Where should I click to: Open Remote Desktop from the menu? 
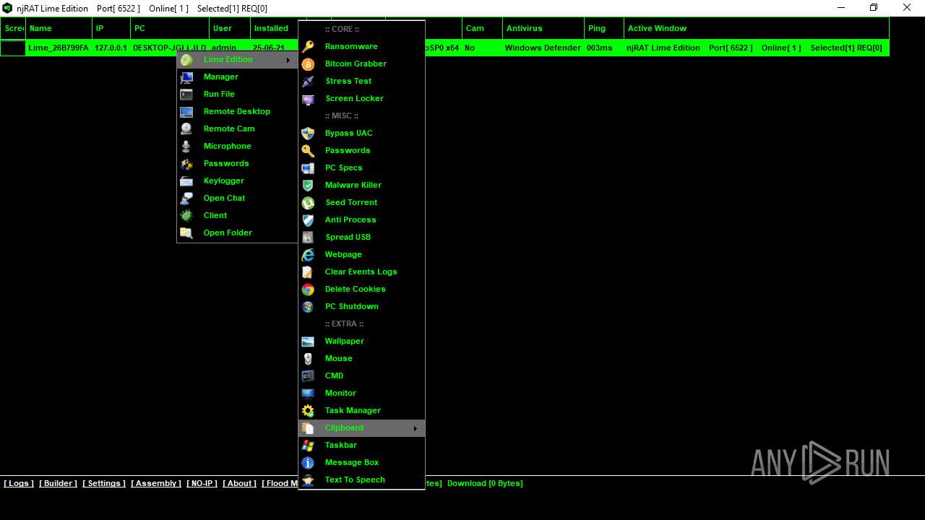[x=237, y=111]
